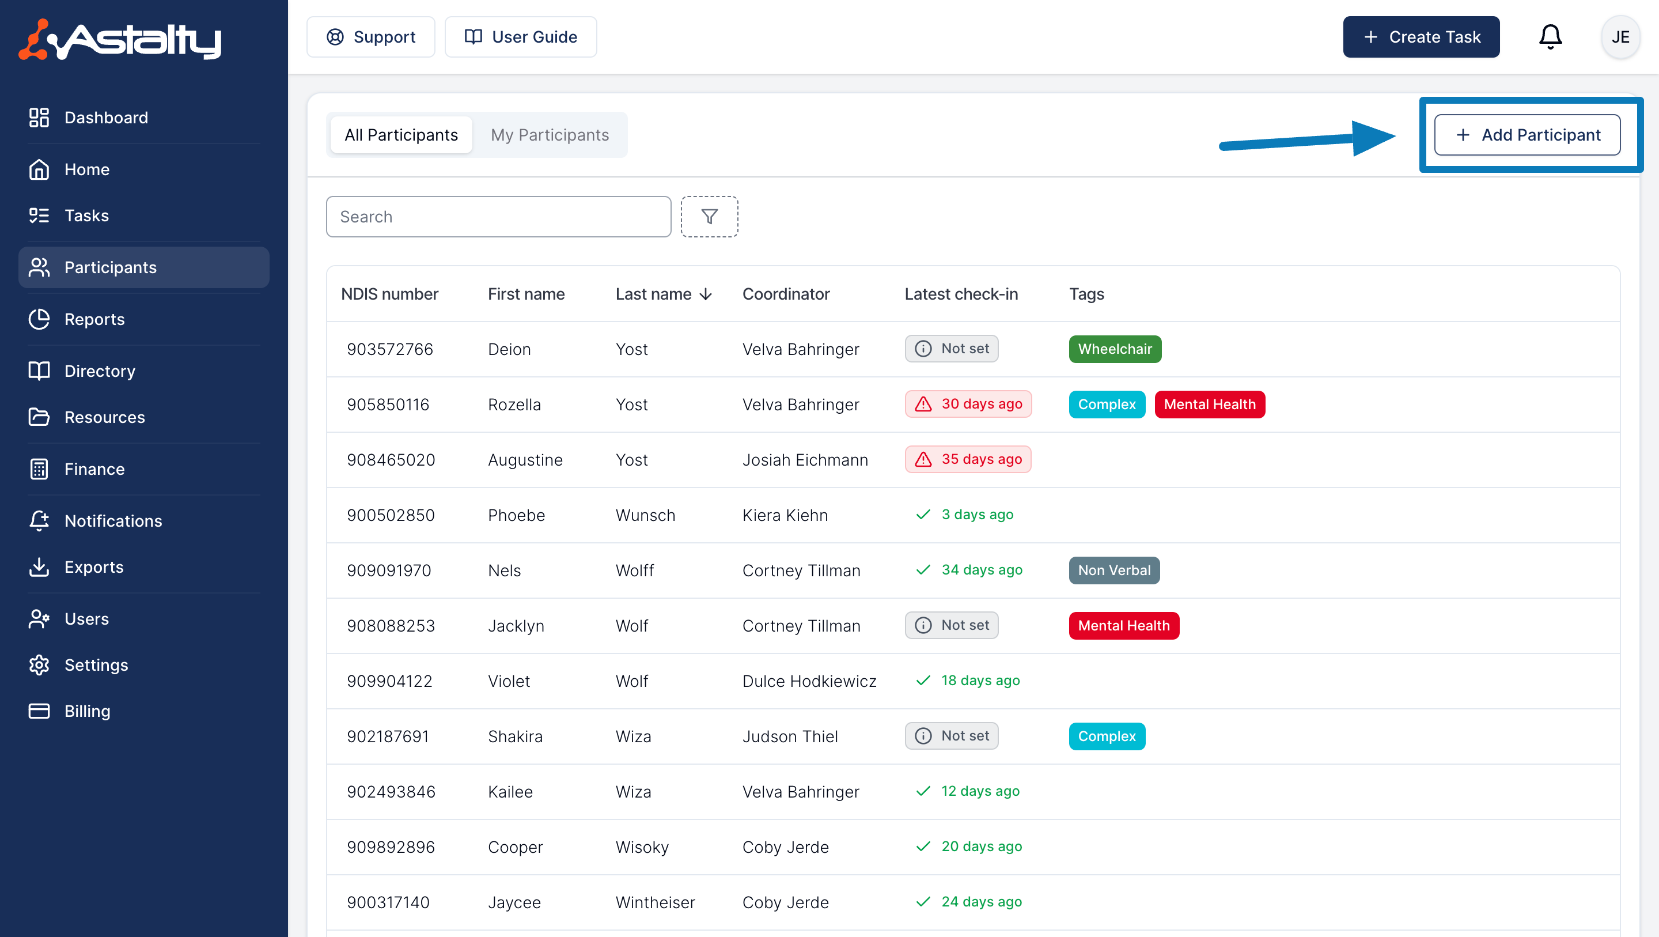
Task: Go to Home in the sidebar
Action: click(x=143, y=169)
